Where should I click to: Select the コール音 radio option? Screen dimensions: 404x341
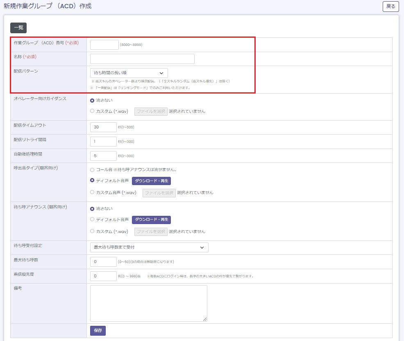92,169
